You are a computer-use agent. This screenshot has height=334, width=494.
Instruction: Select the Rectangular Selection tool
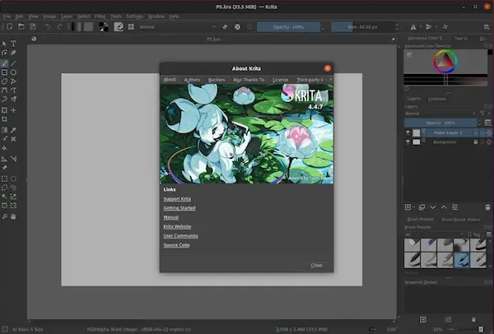[x=4, y=179]
